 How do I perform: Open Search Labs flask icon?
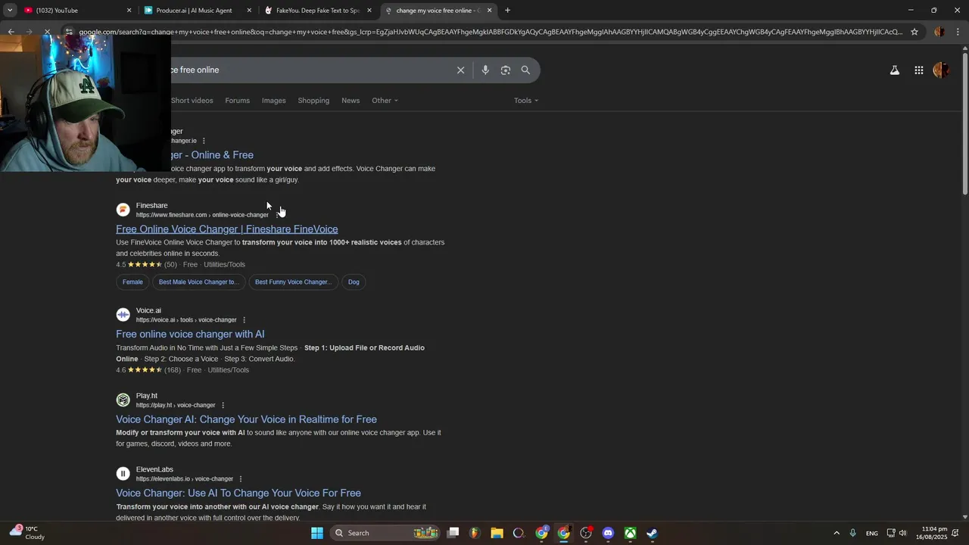coord(894,70)
